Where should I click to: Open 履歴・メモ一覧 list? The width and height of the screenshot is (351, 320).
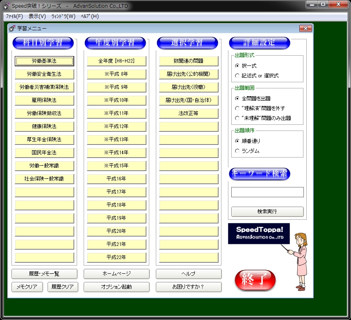pos(44,274)
